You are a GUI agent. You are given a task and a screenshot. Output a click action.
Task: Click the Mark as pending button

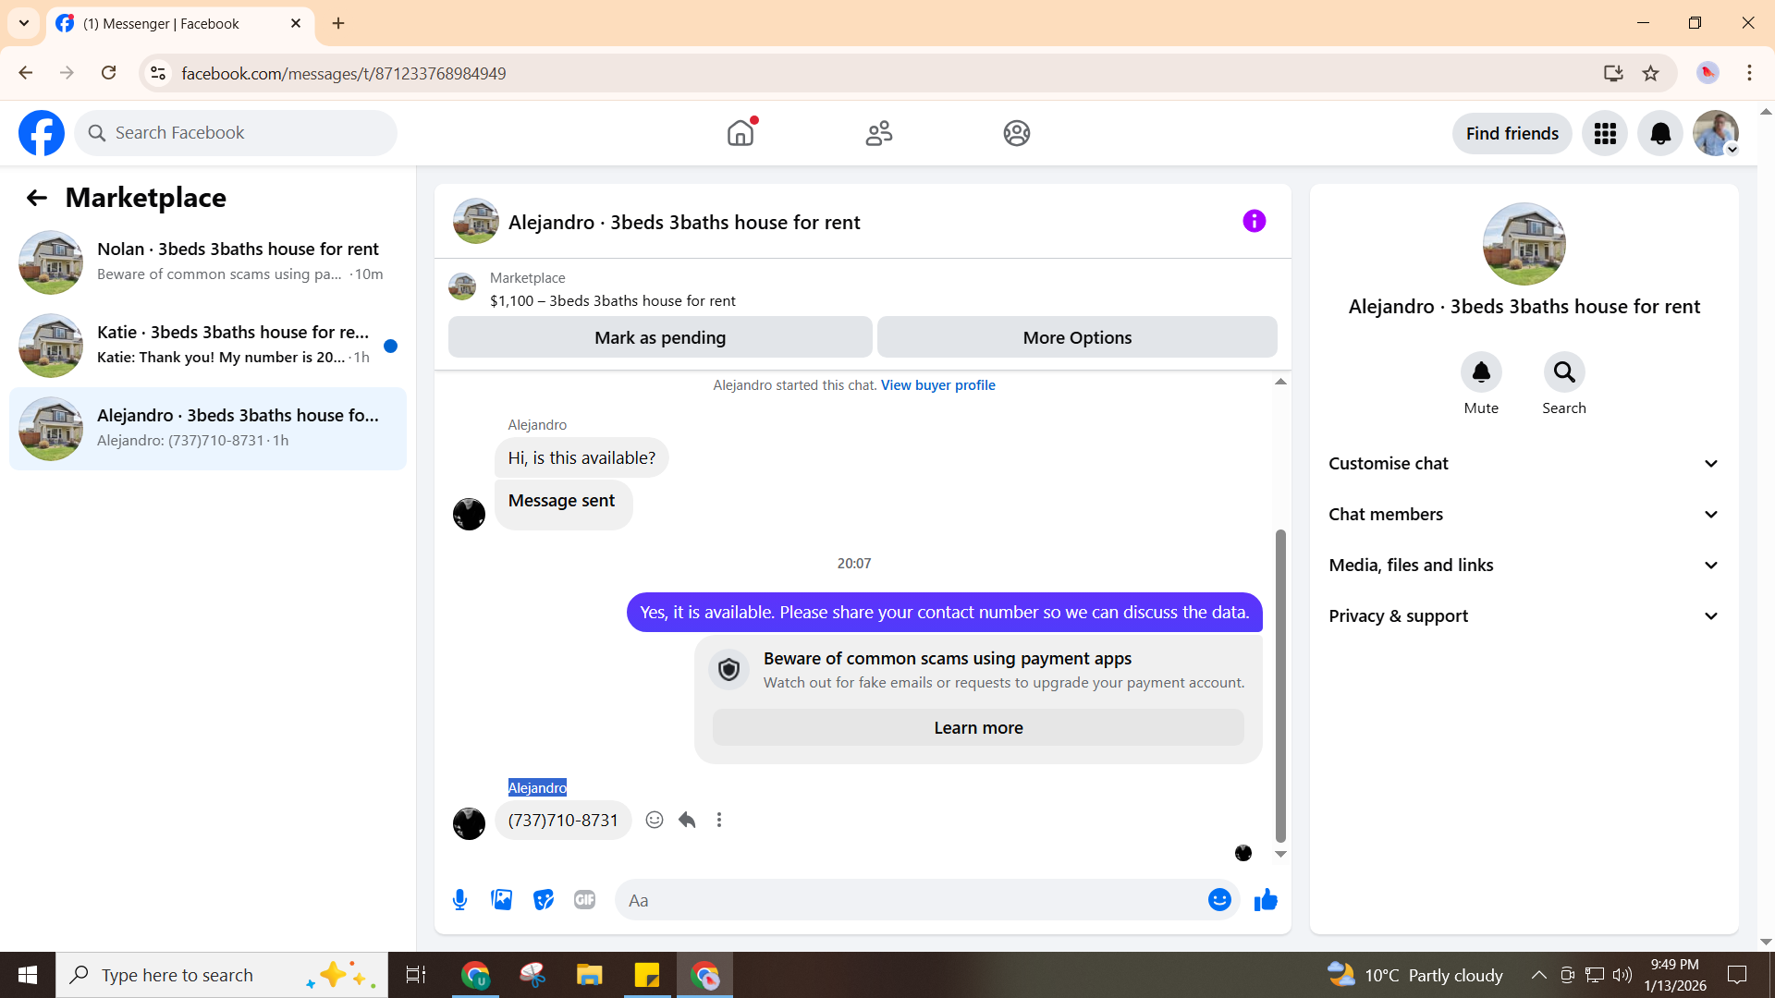pyautogui.click(x=660, y=338)
